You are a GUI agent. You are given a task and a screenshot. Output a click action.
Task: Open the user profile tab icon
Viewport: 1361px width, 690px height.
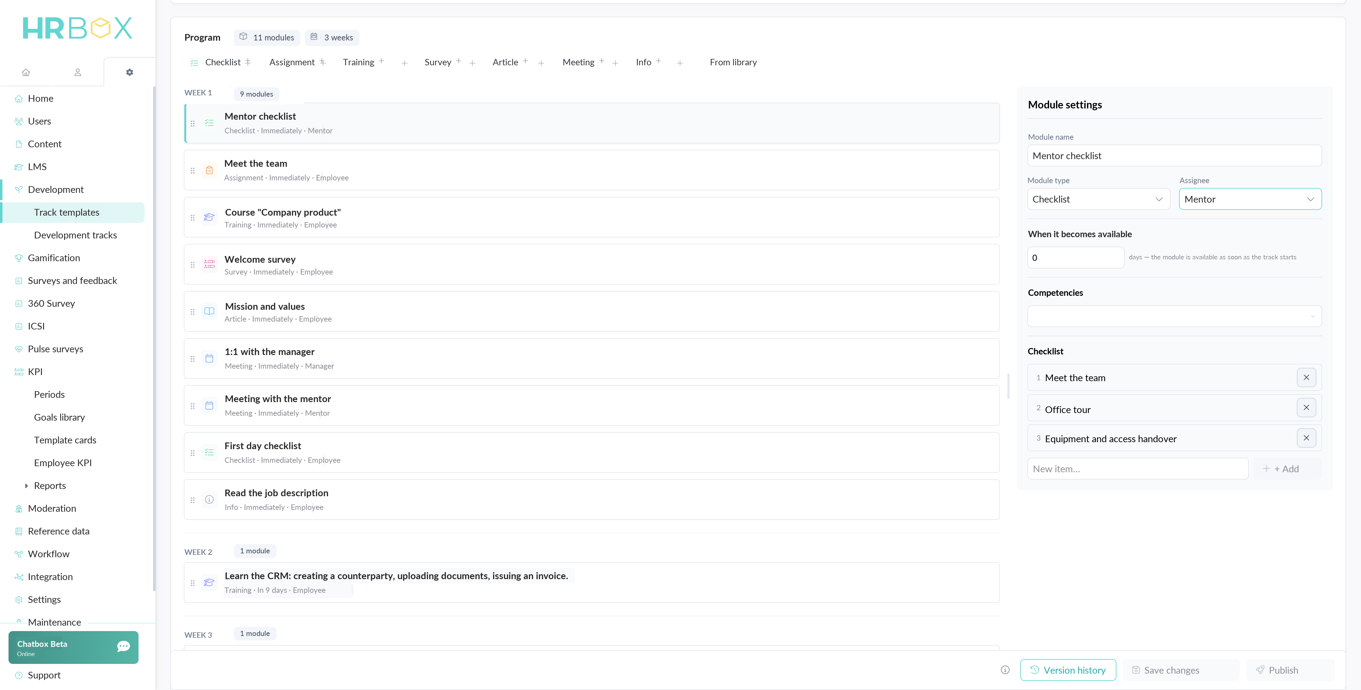click(x=78, y=72)
